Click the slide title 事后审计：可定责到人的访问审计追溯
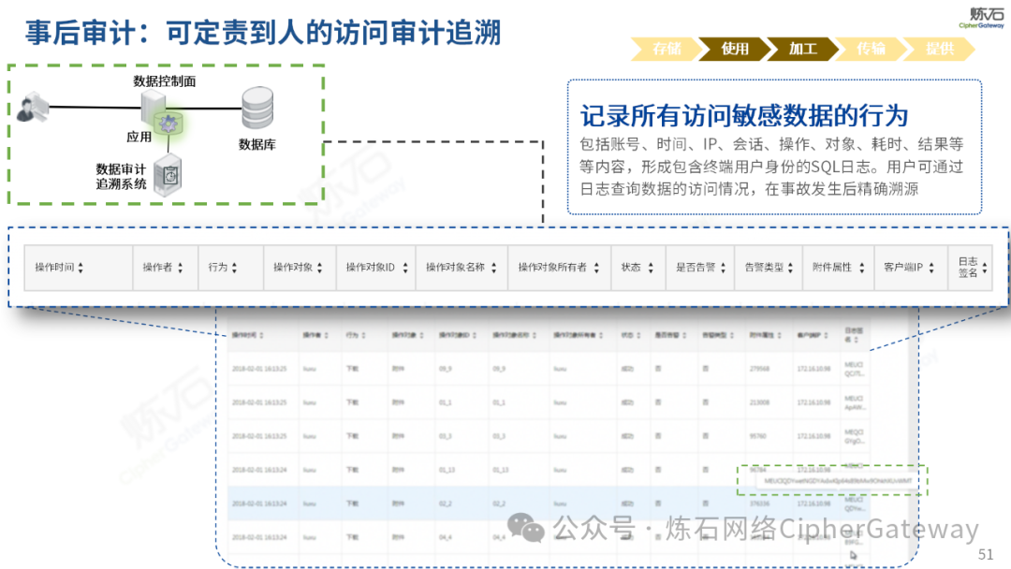1011x569 pixels. click(x=263, y=32)
